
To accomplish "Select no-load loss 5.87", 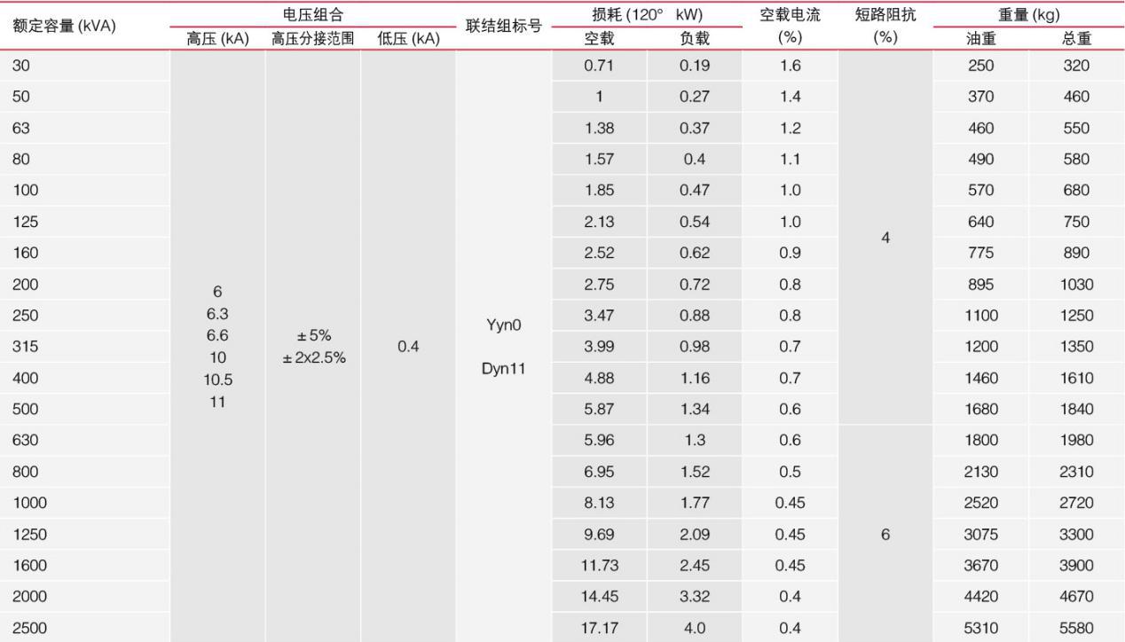I will pyautogui.click(x=599, y=409).
